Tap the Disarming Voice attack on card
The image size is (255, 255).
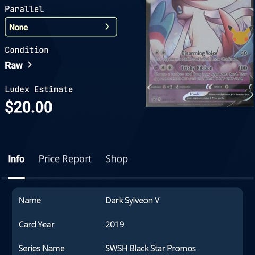pos(199,53)
